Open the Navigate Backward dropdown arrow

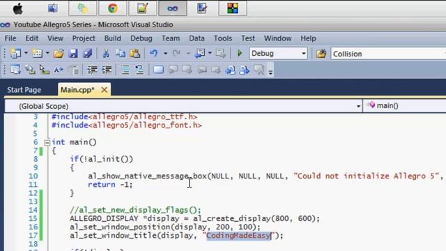tap(210, 53)
